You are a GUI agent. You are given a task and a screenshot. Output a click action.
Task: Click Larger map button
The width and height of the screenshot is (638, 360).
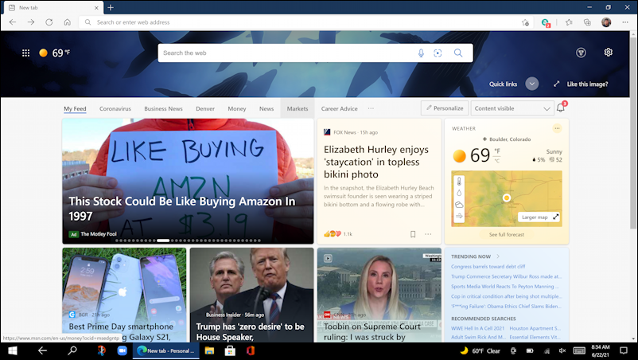(539, 217)
